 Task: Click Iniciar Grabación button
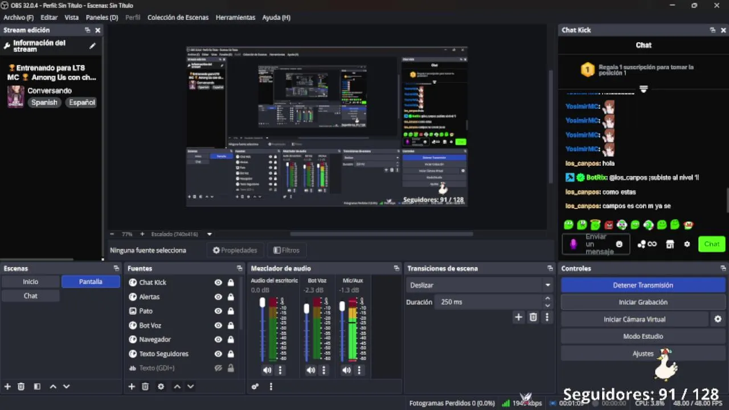(x=643, y=302)
